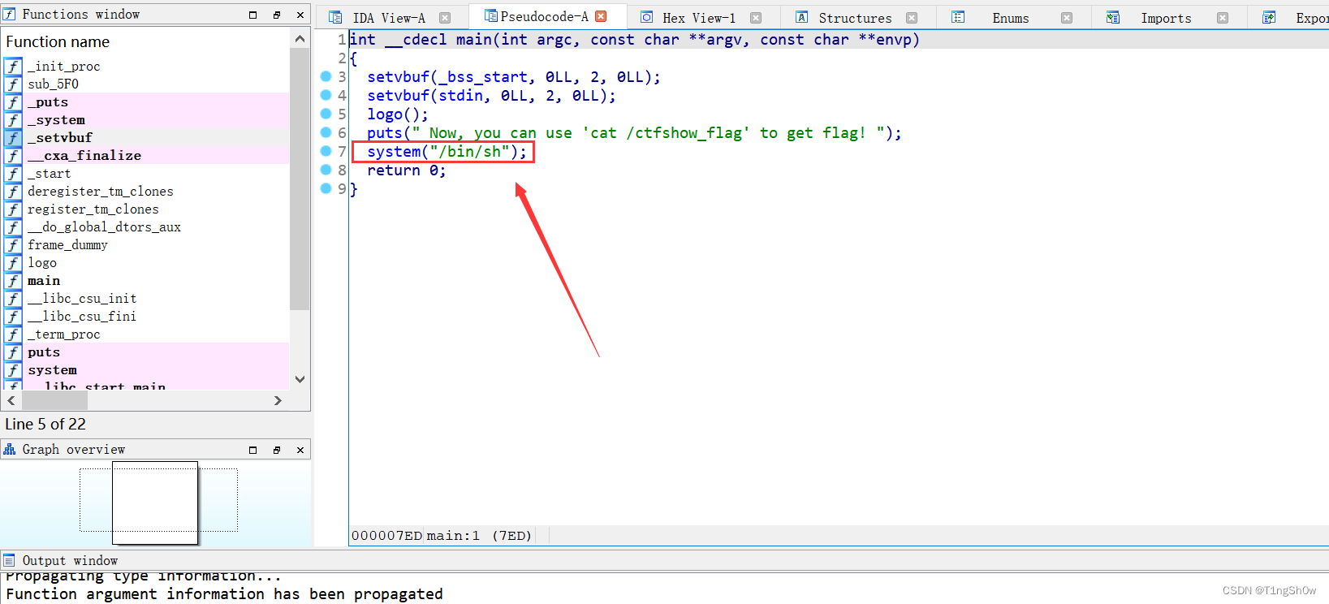Click function icon beside _init_proc
This screenshot has width=1329, height=604.
click(x=13, y=67)
